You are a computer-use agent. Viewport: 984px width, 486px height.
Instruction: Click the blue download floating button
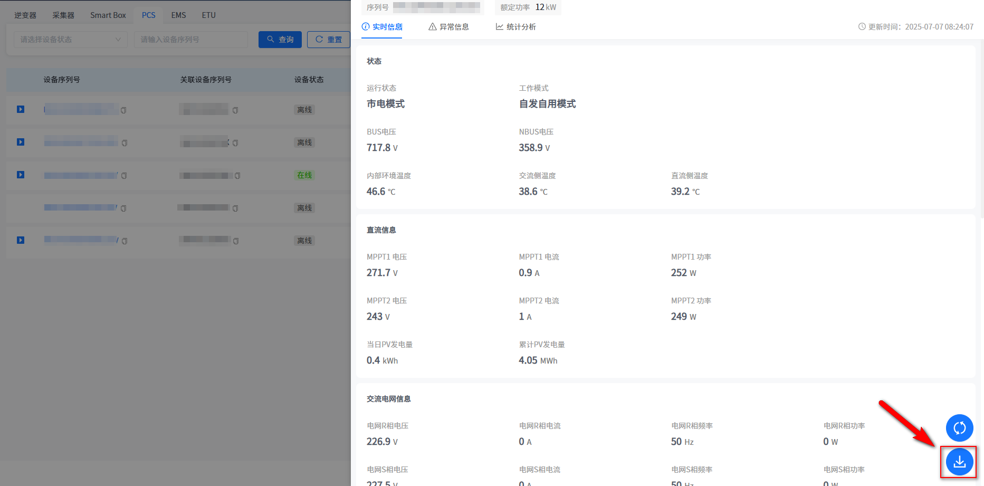[x=959, y=462]
